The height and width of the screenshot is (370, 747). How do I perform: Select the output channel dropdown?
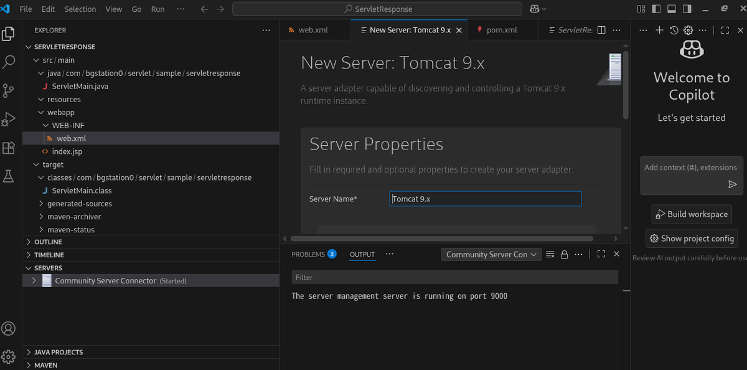tap(491, 254)
